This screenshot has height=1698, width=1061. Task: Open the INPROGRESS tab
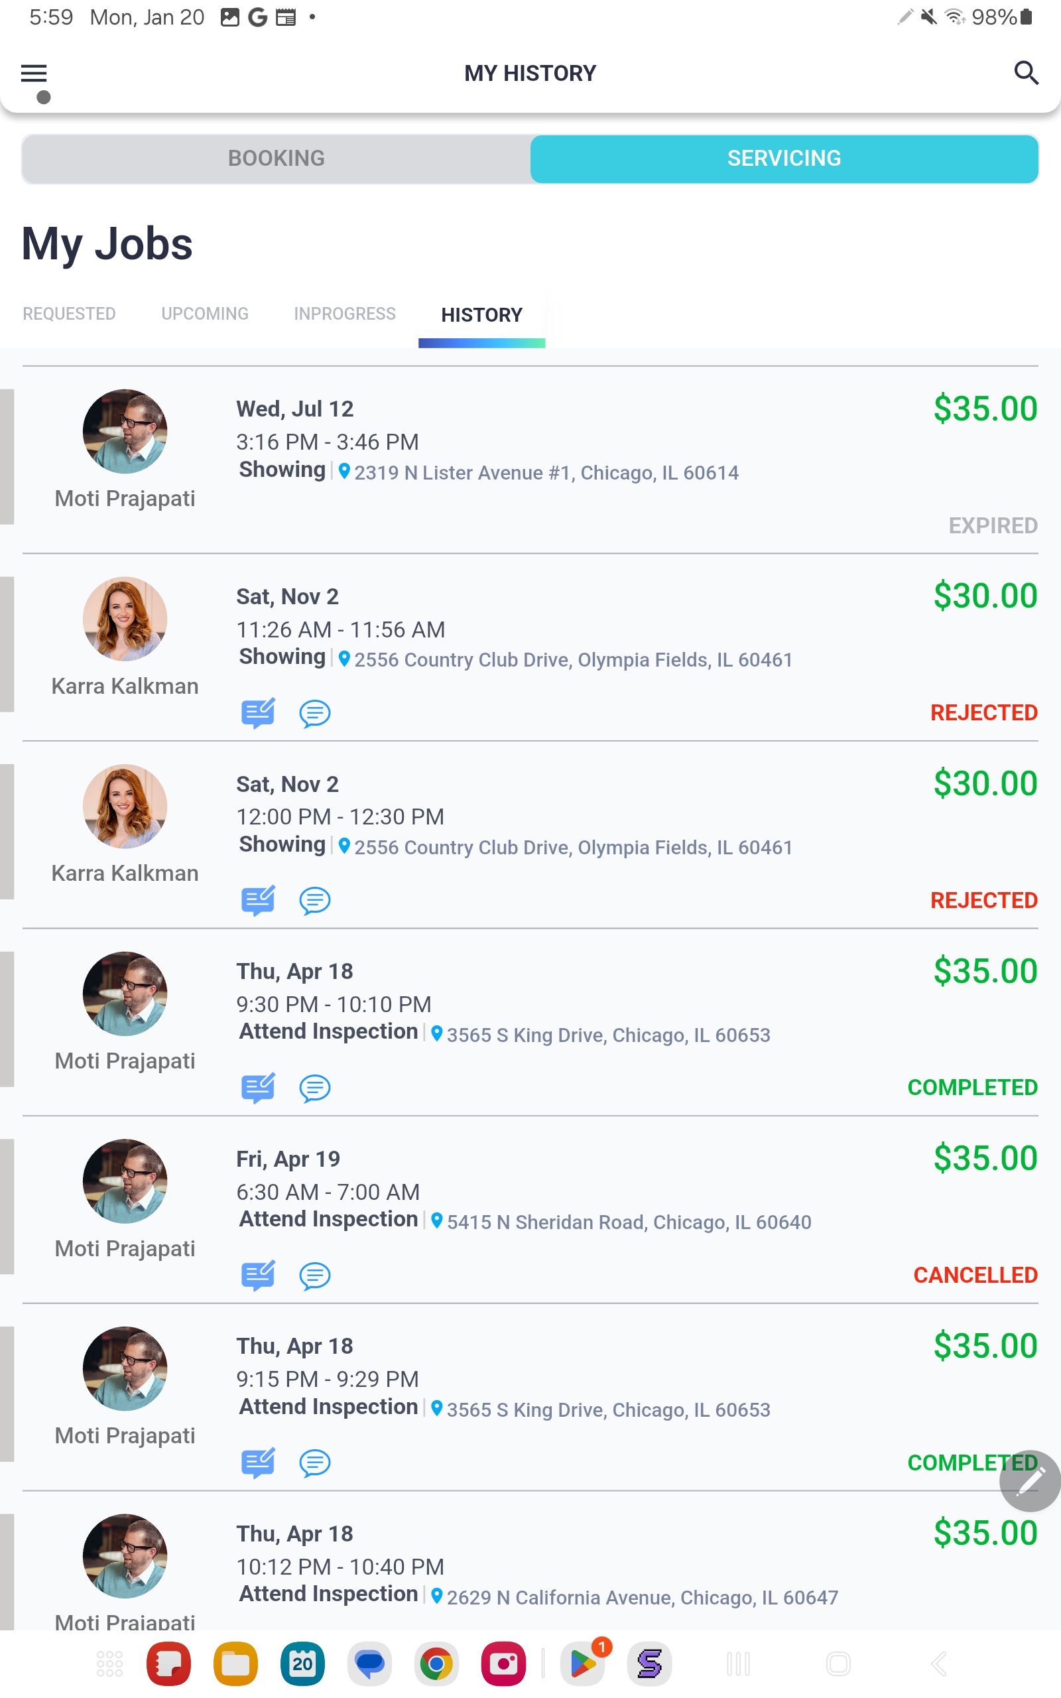point(345,314)
